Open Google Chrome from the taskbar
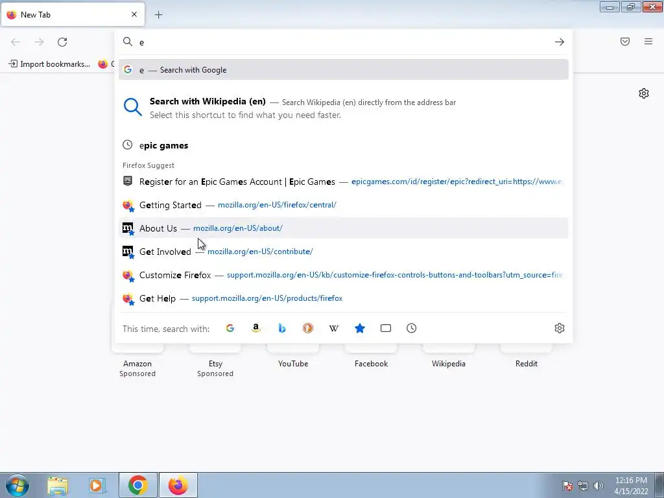This screenshot has width=664, height=498. point(137,485)
